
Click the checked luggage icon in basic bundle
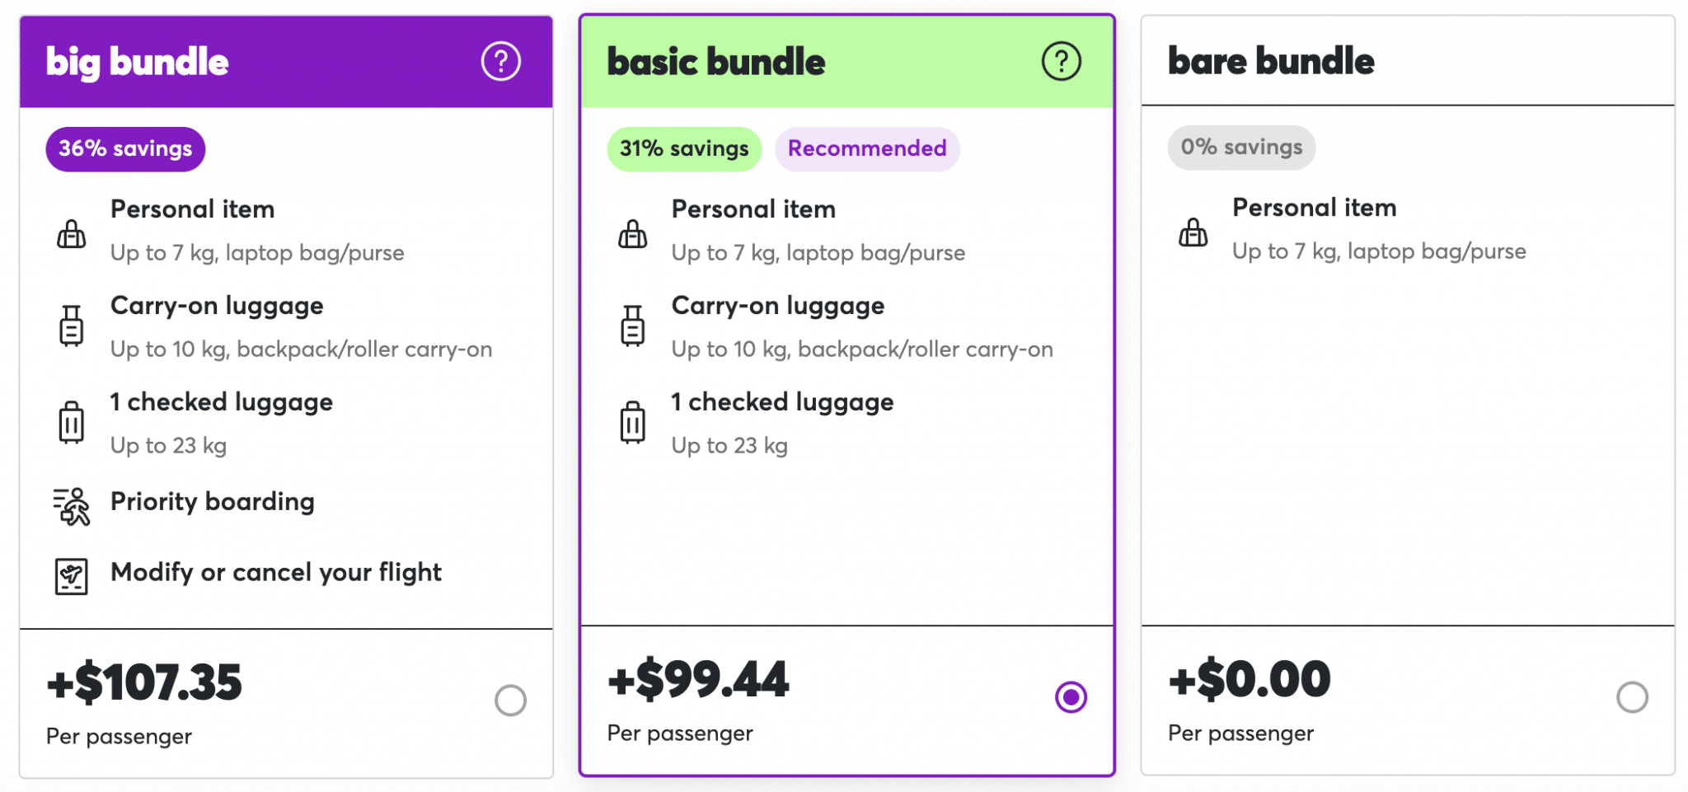pyautogui.click(x=632, y=423)
